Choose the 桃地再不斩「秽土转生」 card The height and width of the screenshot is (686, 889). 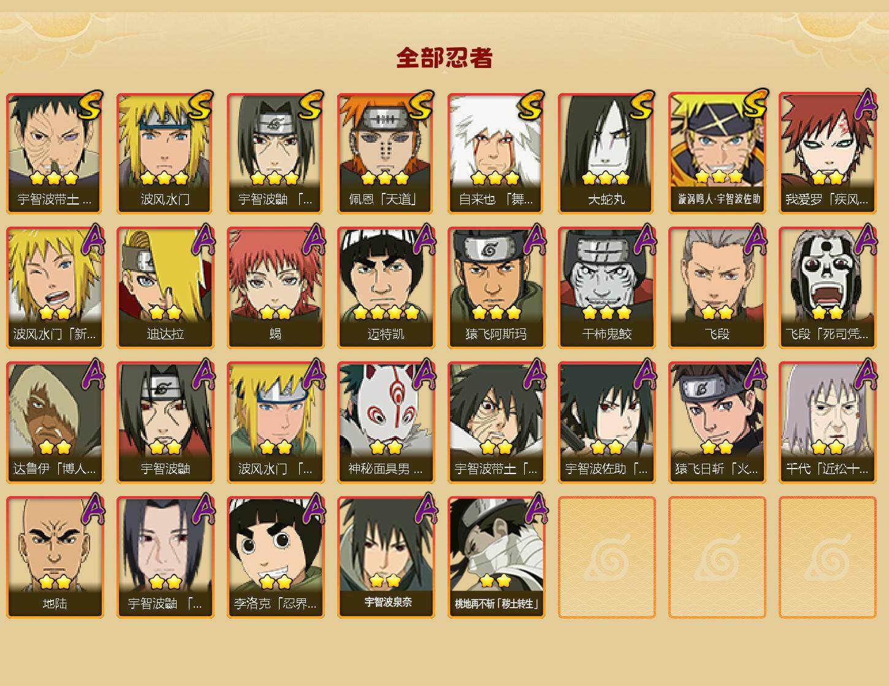tap(496, 557)
